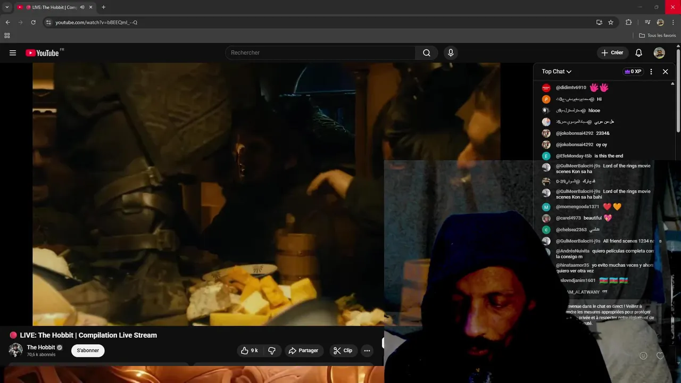Open the apps grid in bookmarks bar
The height and width of the screenshot is (383, 681).
[x=7, y=36]
